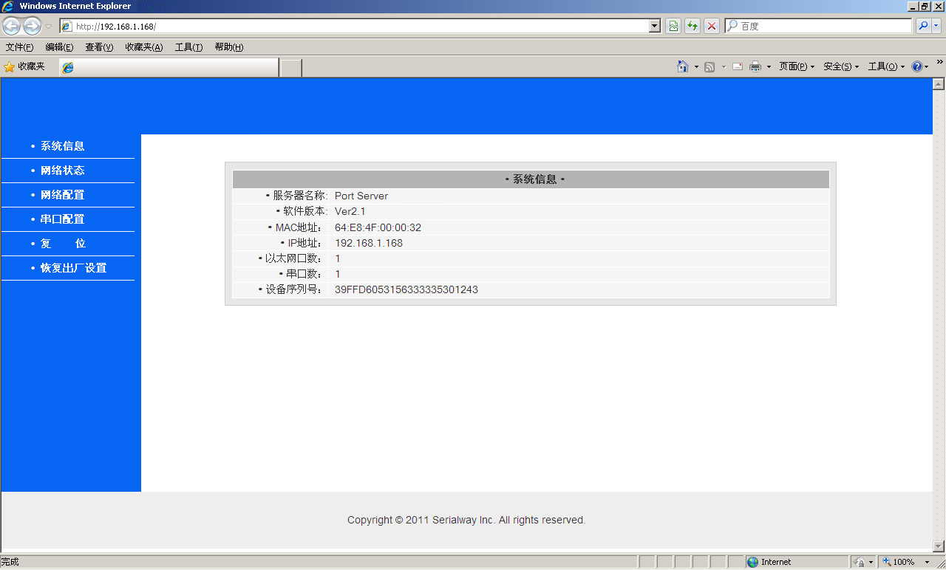This screenshot has height=570, width=946.
Task: Open the 帮助(H) menu
Action: 228,47
